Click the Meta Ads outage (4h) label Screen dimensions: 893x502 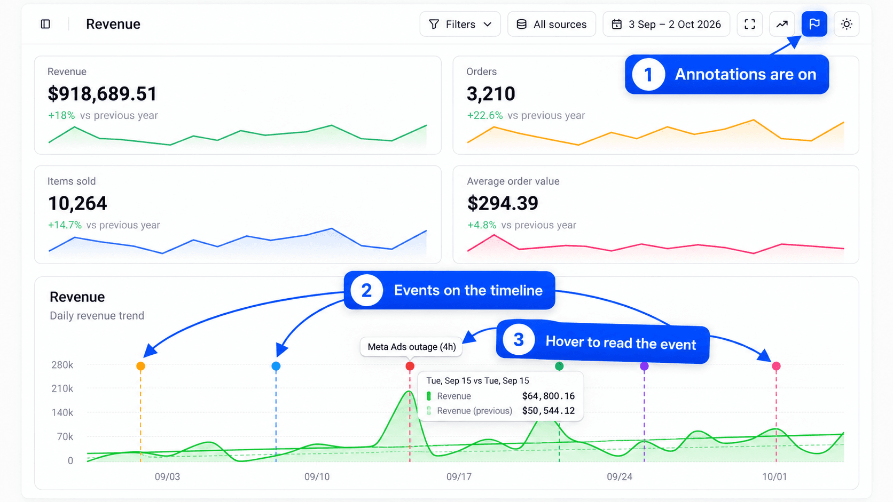[x=412, y=347]
